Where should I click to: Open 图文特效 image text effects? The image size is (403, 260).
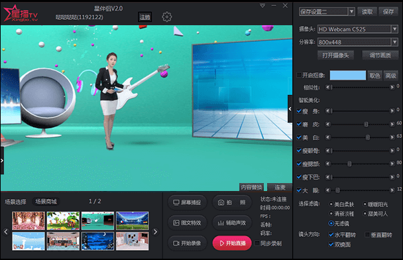[x=187, y=223]
